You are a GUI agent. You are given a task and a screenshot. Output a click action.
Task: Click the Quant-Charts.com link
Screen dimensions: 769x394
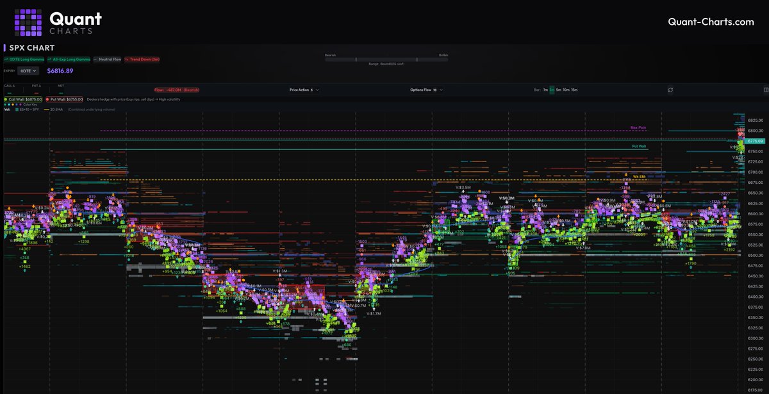click(711, 22)
